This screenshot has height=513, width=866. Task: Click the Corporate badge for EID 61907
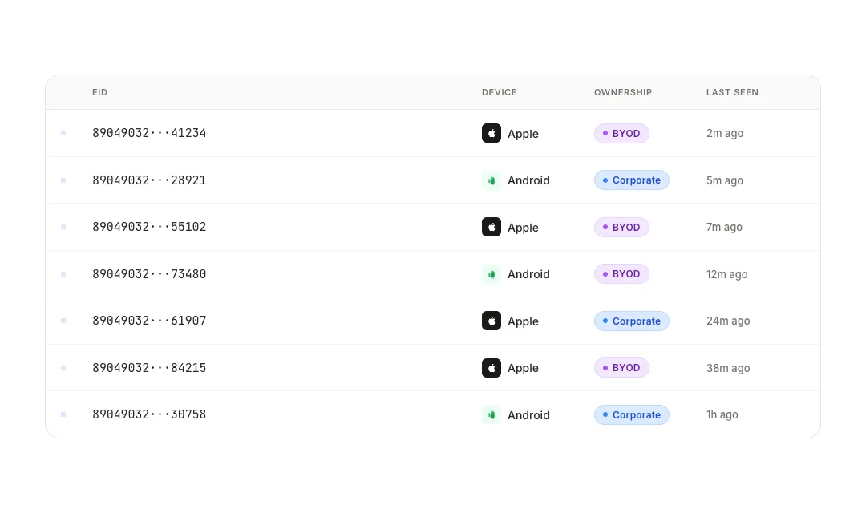(631, 321)
